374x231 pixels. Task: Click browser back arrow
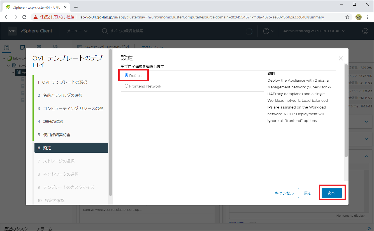point(6,17)
